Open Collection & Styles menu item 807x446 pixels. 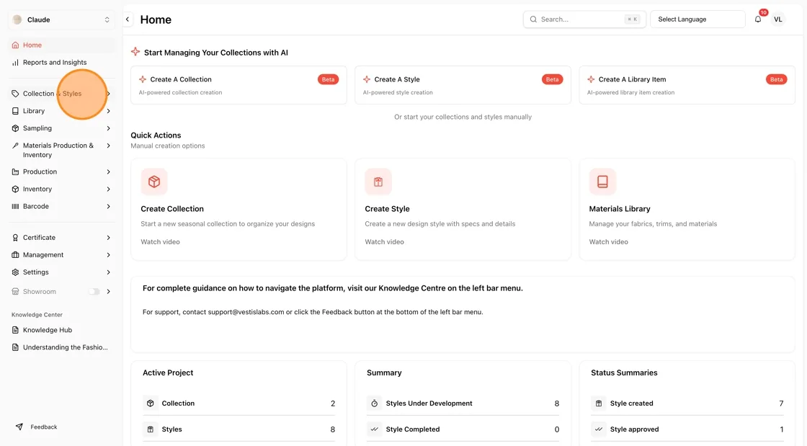pyautogui.click(x=61, y=94)
